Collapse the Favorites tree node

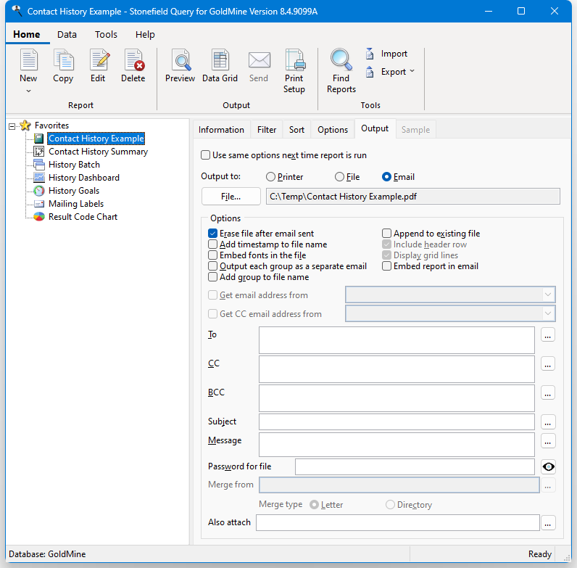point(12,126)
